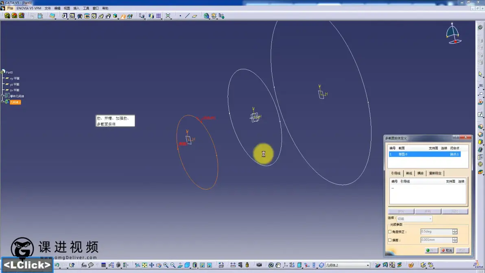Click the 取消 button in the dialog
This screenshot has height=273, width=485.
(x=447, y=251)
